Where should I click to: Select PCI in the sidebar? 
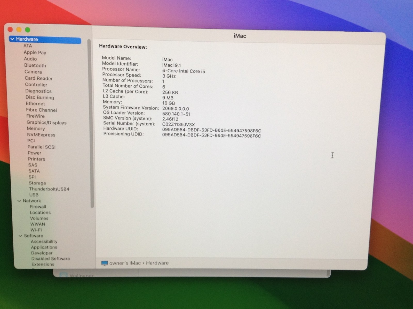tap(31, 141)
